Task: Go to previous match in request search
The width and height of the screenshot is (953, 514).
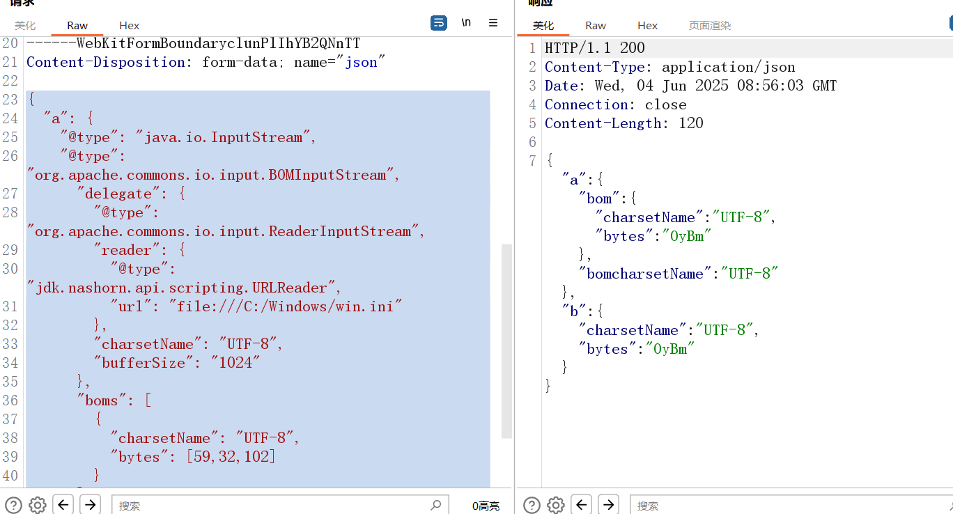Action: click(x=63, y=504)
